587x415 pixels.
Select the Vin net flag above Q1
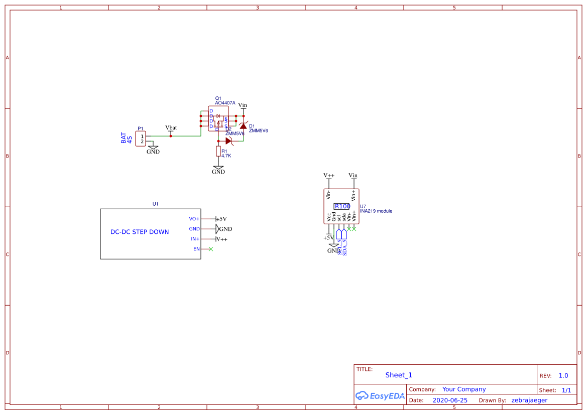pyautogui.click(x=243, y=105)
